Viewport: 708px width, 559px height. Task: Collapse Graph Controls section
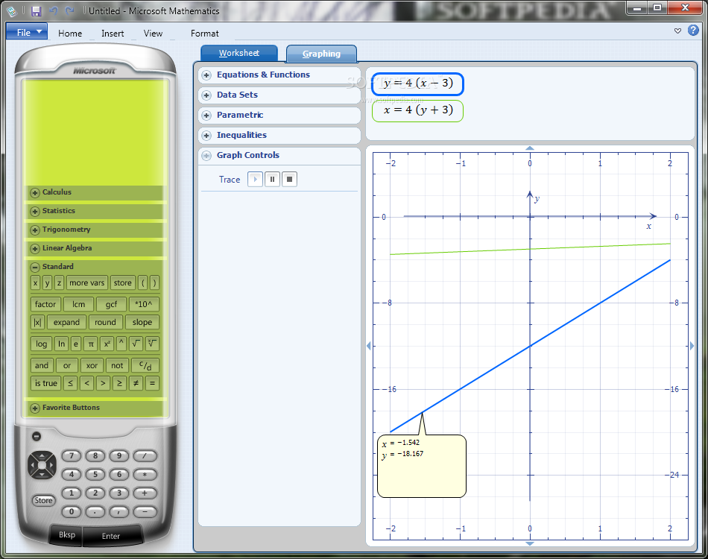tap(206, 155)
